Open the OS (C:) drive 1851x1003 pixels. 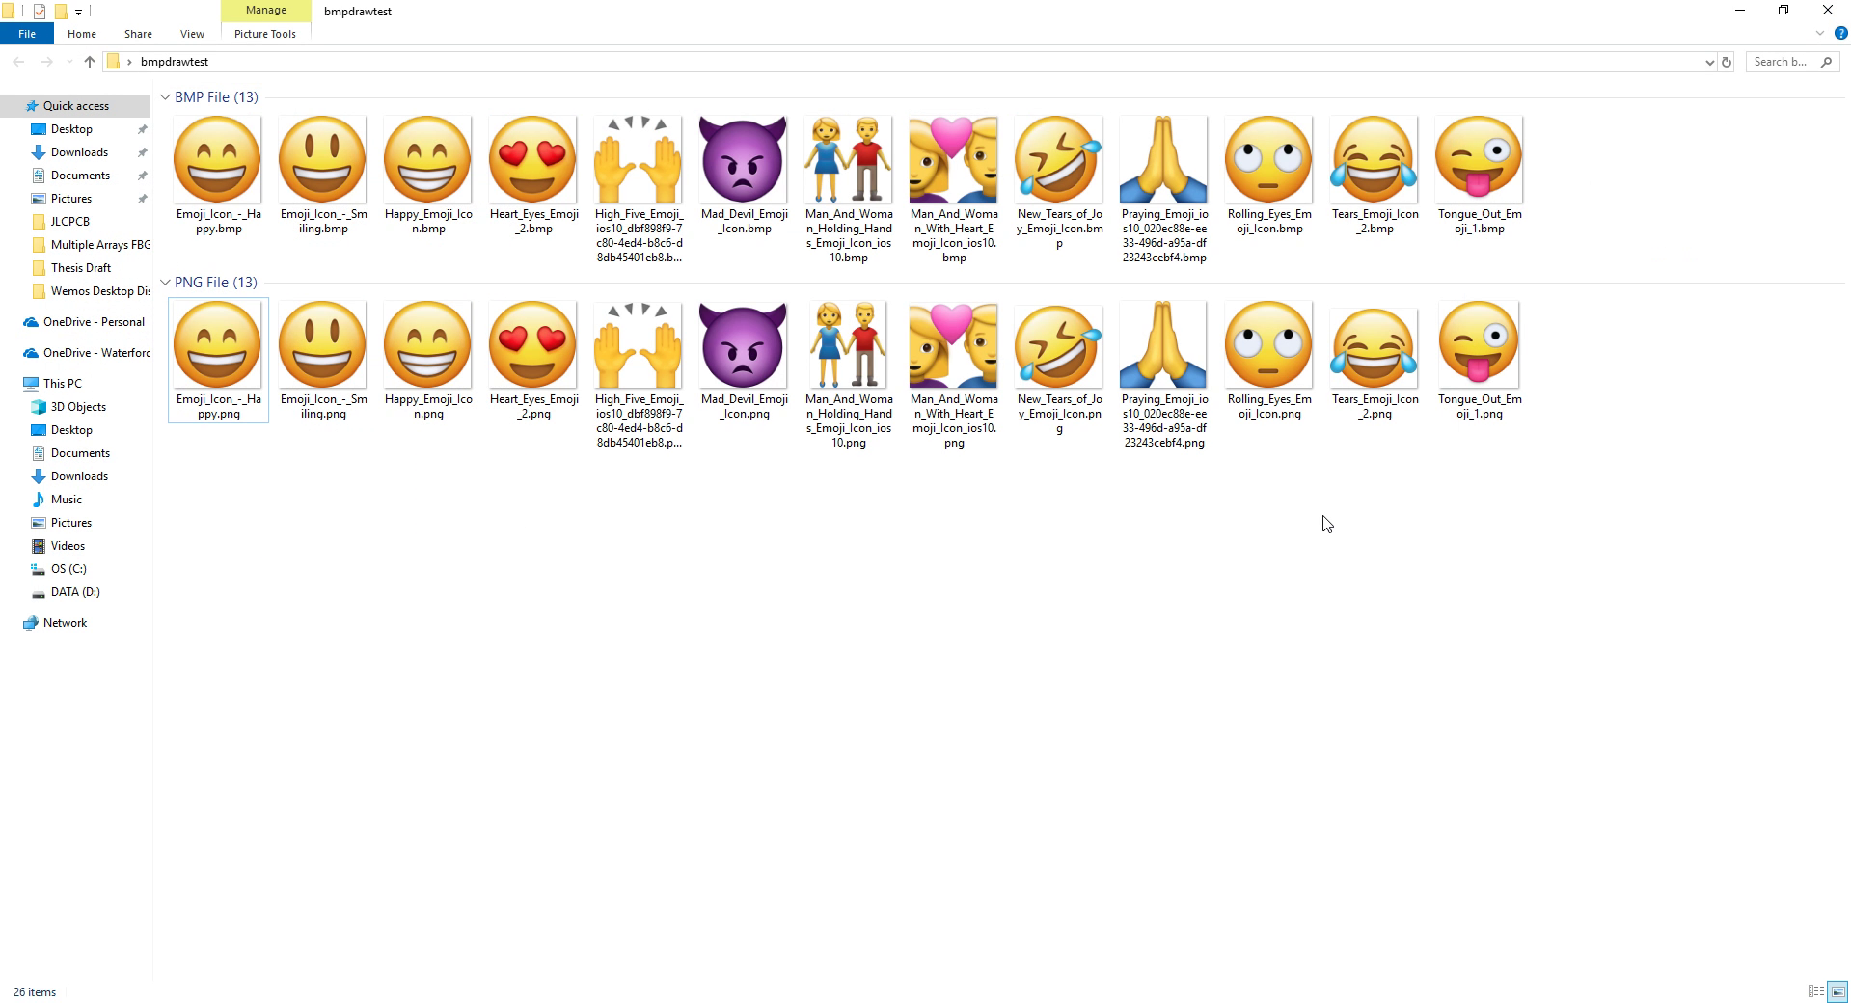pos(68,569)
